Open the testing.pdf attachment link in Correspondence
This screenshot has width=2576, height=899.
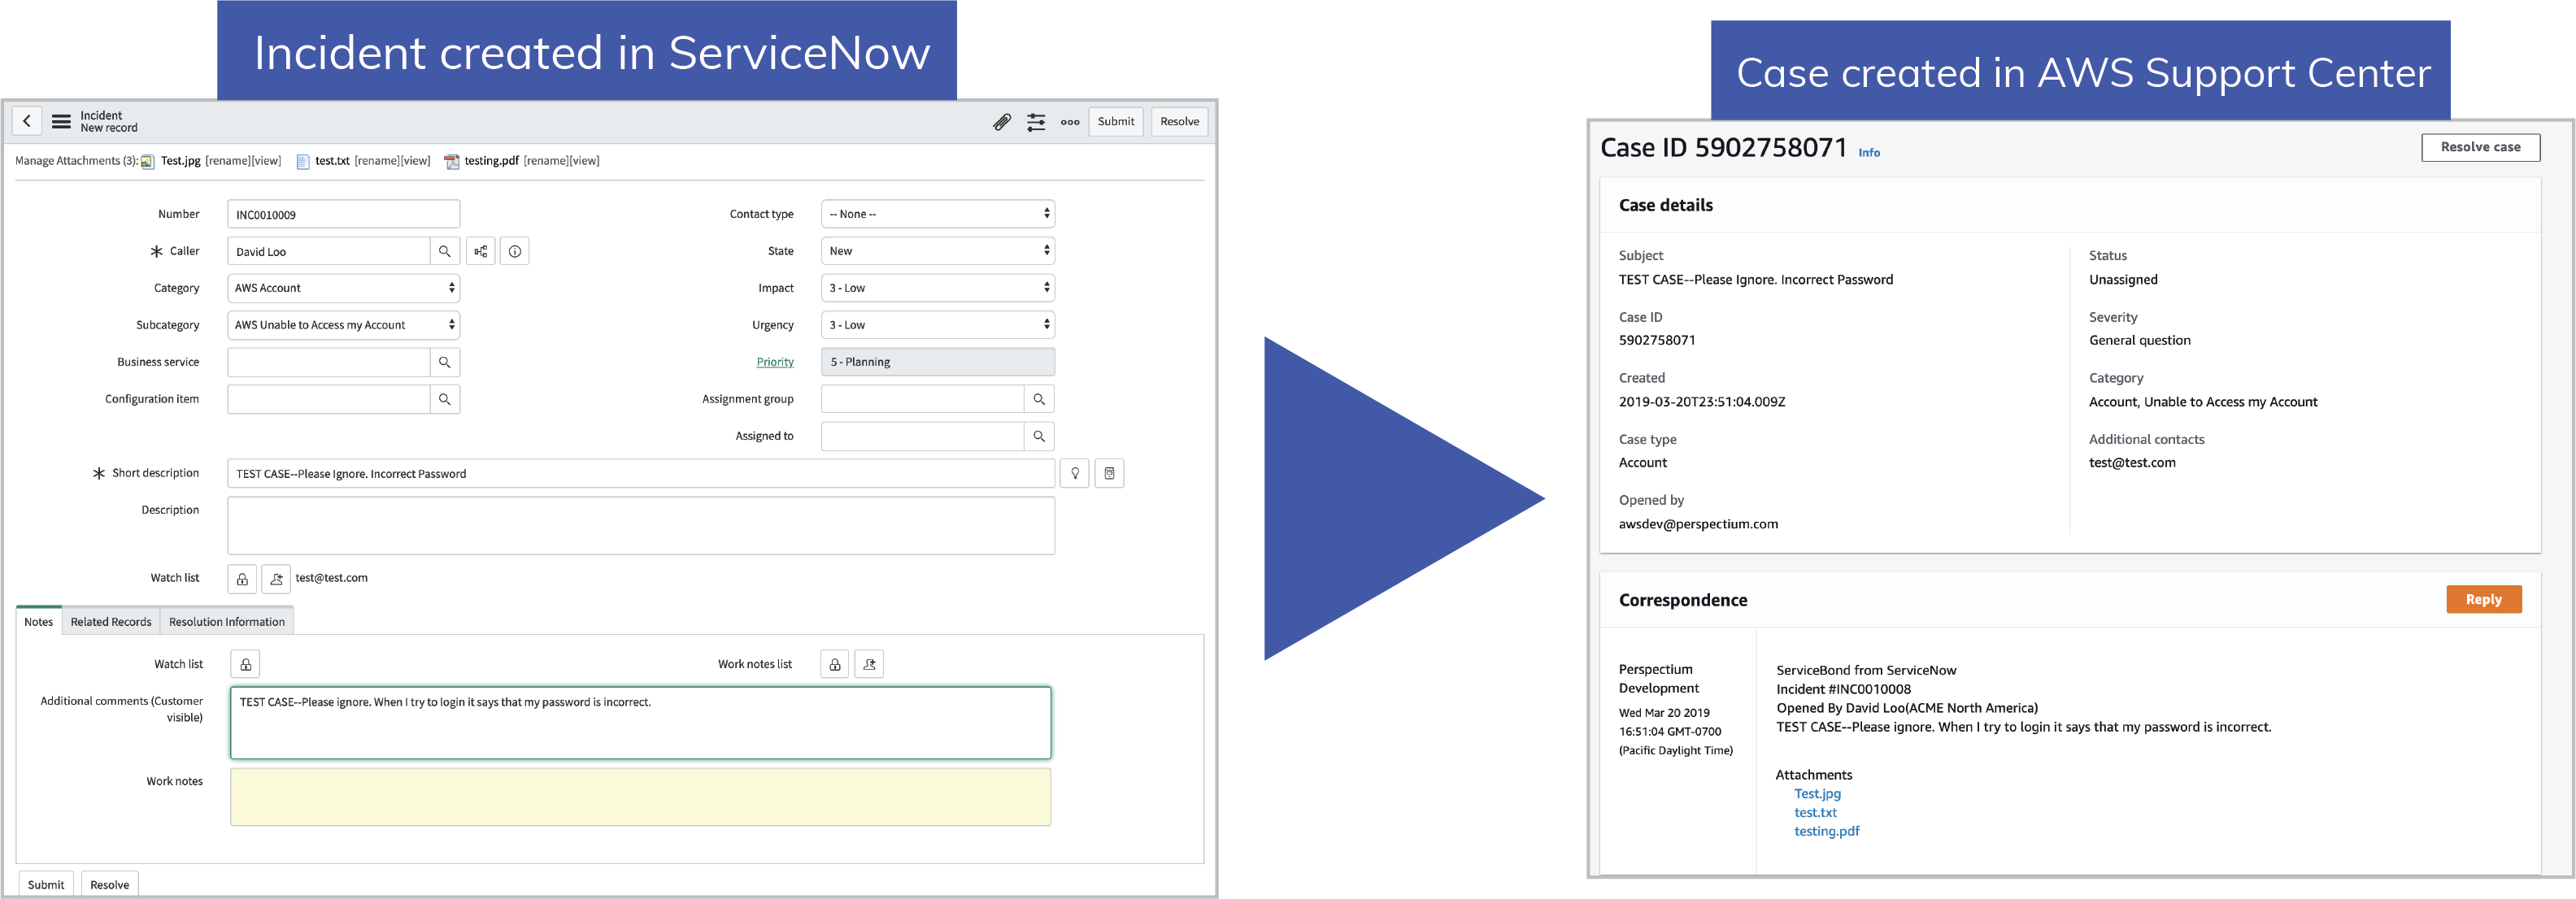[x=1826, y=831]
